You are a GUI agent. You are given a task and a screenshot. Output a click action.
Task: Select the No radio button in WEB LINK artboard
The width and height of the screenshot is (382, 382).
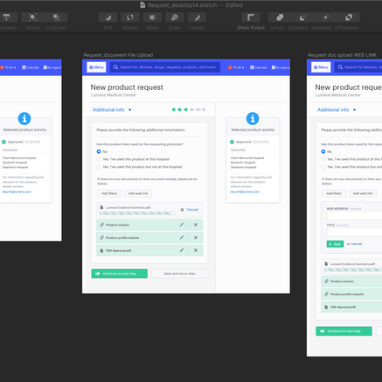(323, 151)
